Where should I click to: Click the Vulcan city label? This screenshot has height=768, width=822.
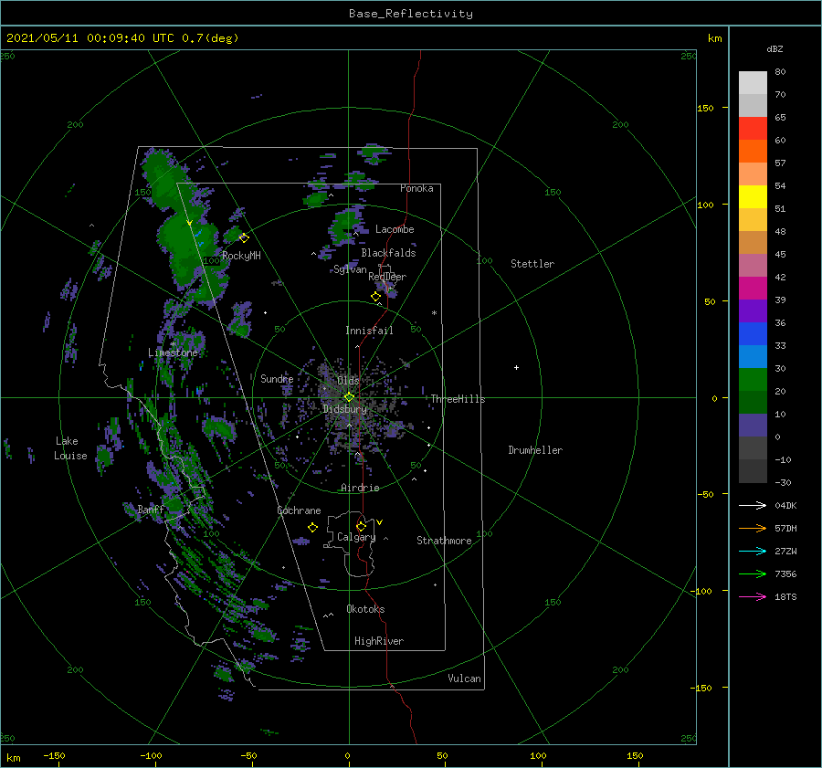(x=465, y=679)
